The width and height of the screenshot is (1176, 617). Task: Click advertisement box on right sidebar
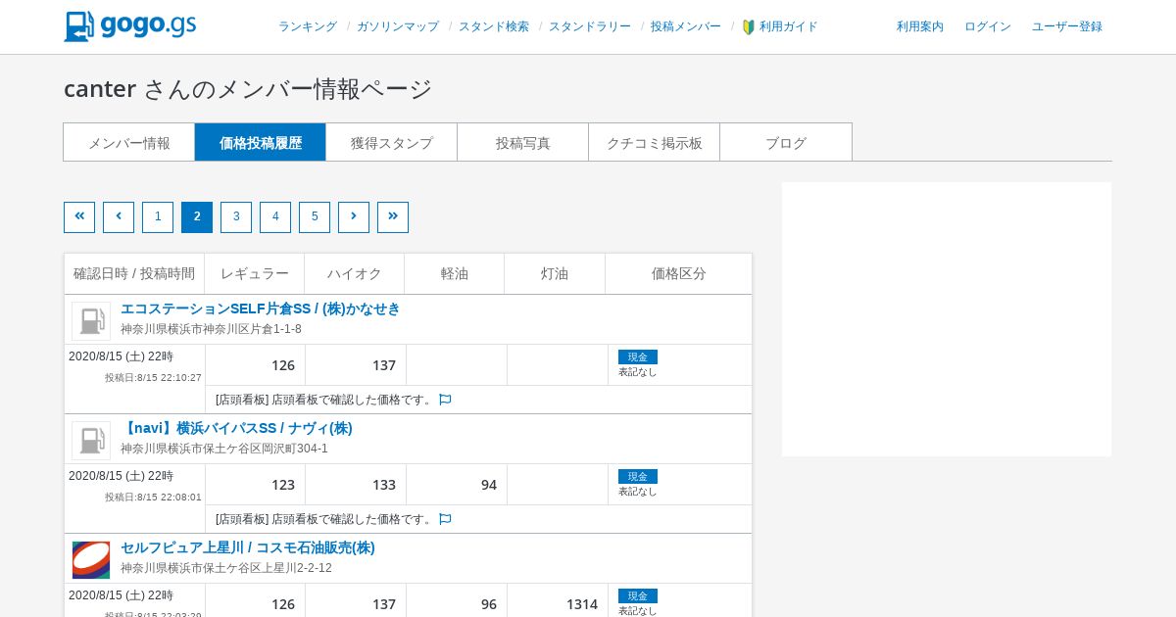(947, 319)
